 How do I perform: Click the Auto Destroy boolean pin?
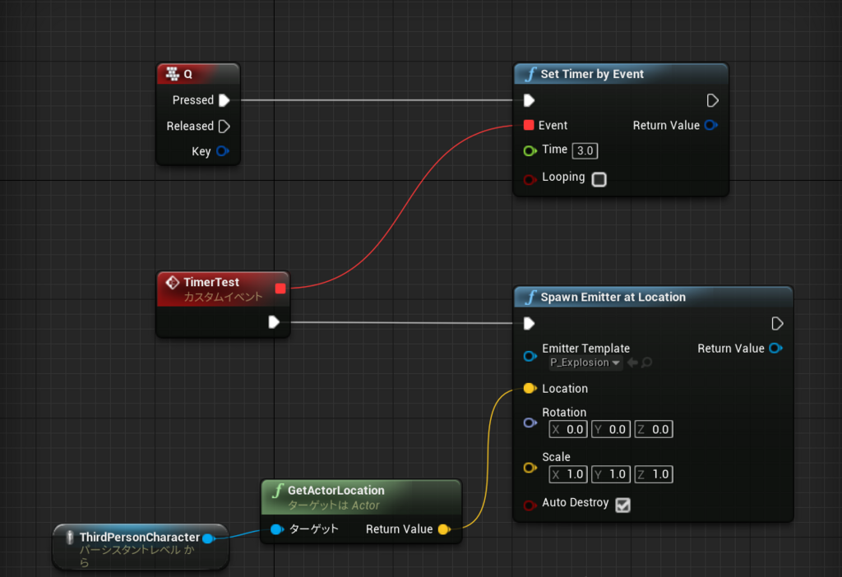pos(530,505)
